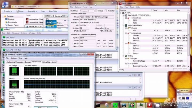Open Options menu in Core Temp
192x108 pixels.
point(78,7)
